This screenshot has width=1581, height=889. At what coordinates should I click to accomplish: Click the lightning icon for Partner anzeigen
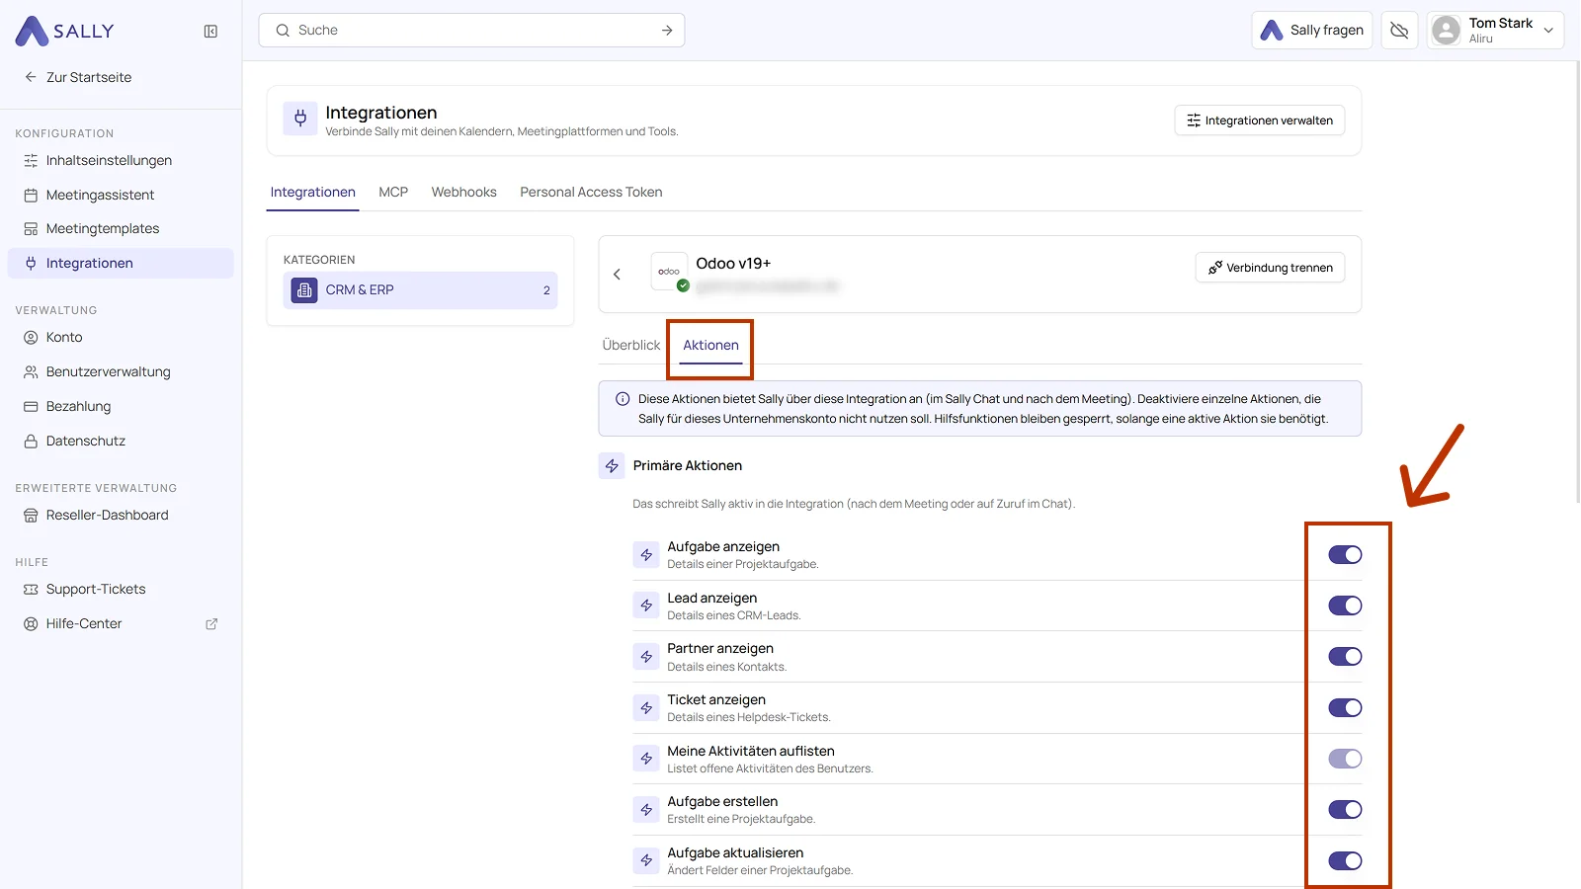click(646, 657)
